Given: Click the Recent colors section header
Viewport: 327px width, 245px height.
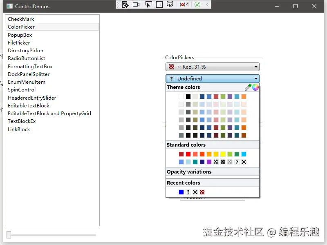Looking at the screenshot, I should click(x=212, y=183).
